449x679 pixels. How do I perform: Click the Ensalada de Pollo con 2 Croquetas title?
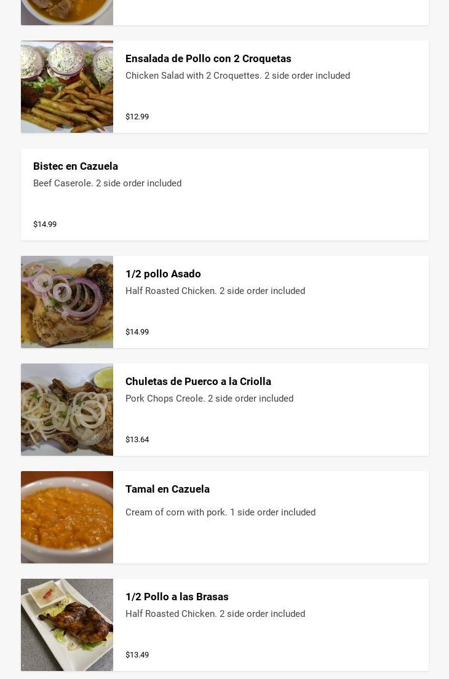pos(208,58)
